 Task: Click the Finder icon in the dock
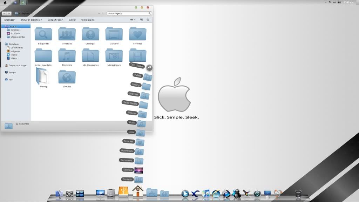pos(59,194)
